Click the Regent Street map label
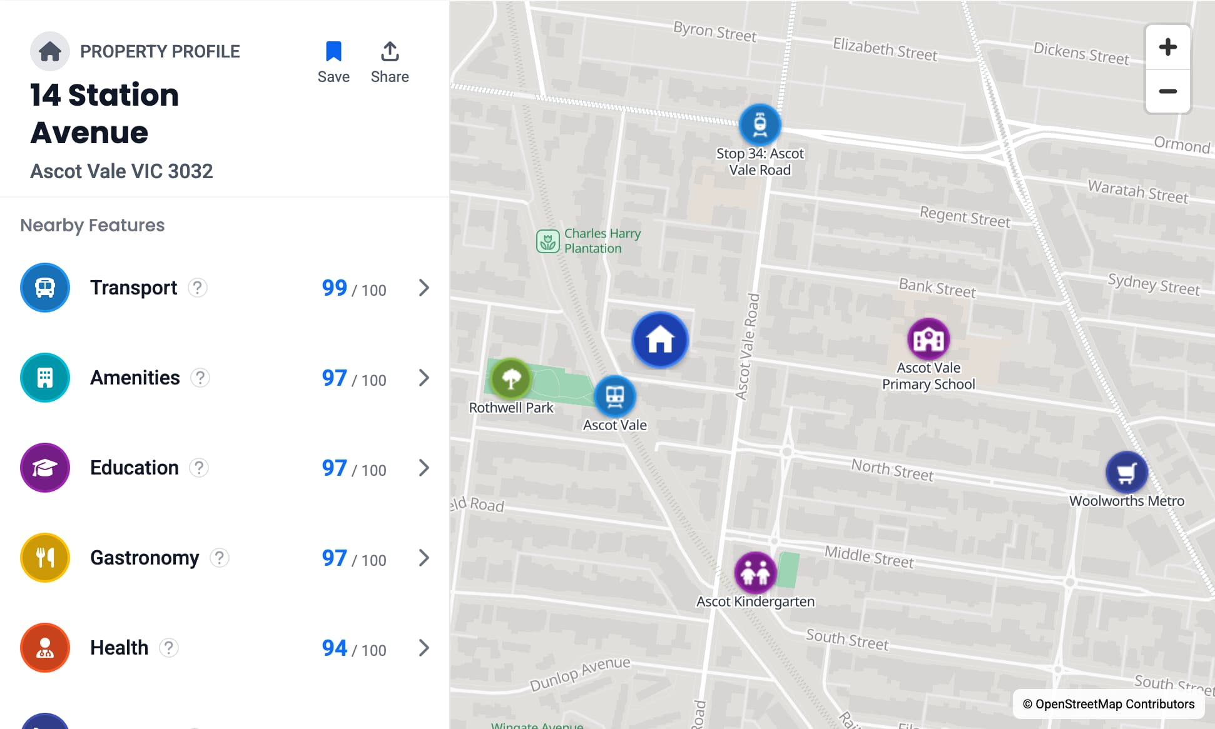 [965, 217]
